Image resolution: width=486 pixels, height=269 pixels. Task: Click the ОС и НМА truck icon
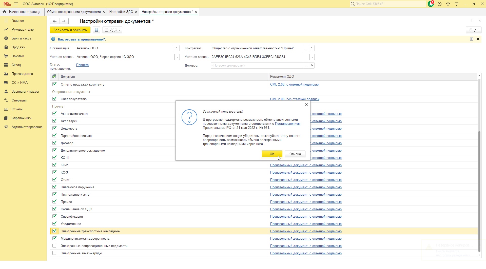6,83
